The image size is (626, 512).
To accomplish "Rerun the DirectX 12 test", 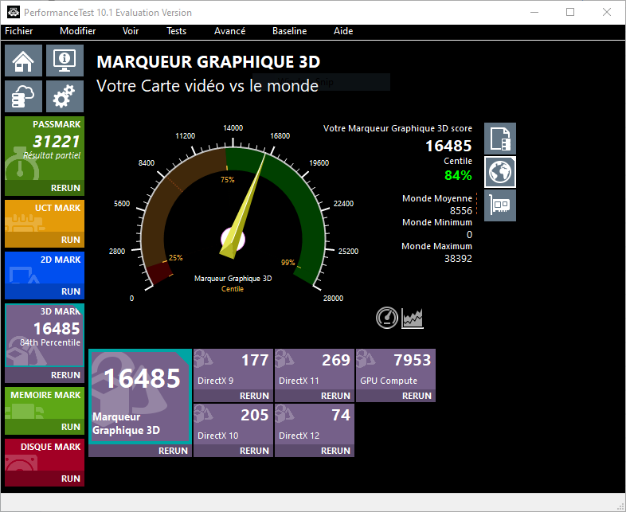I will 335,451.
